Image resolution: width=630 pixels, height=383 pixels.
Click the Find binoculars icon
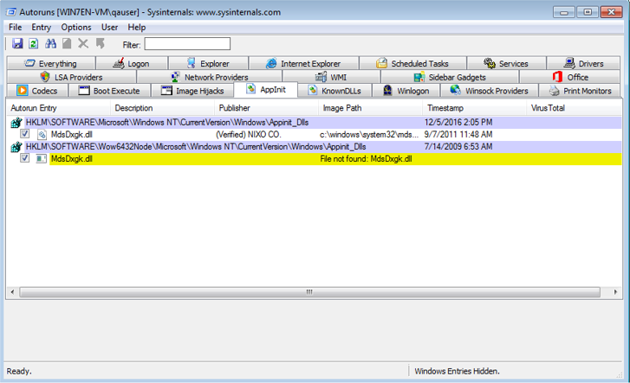[50, 43]
